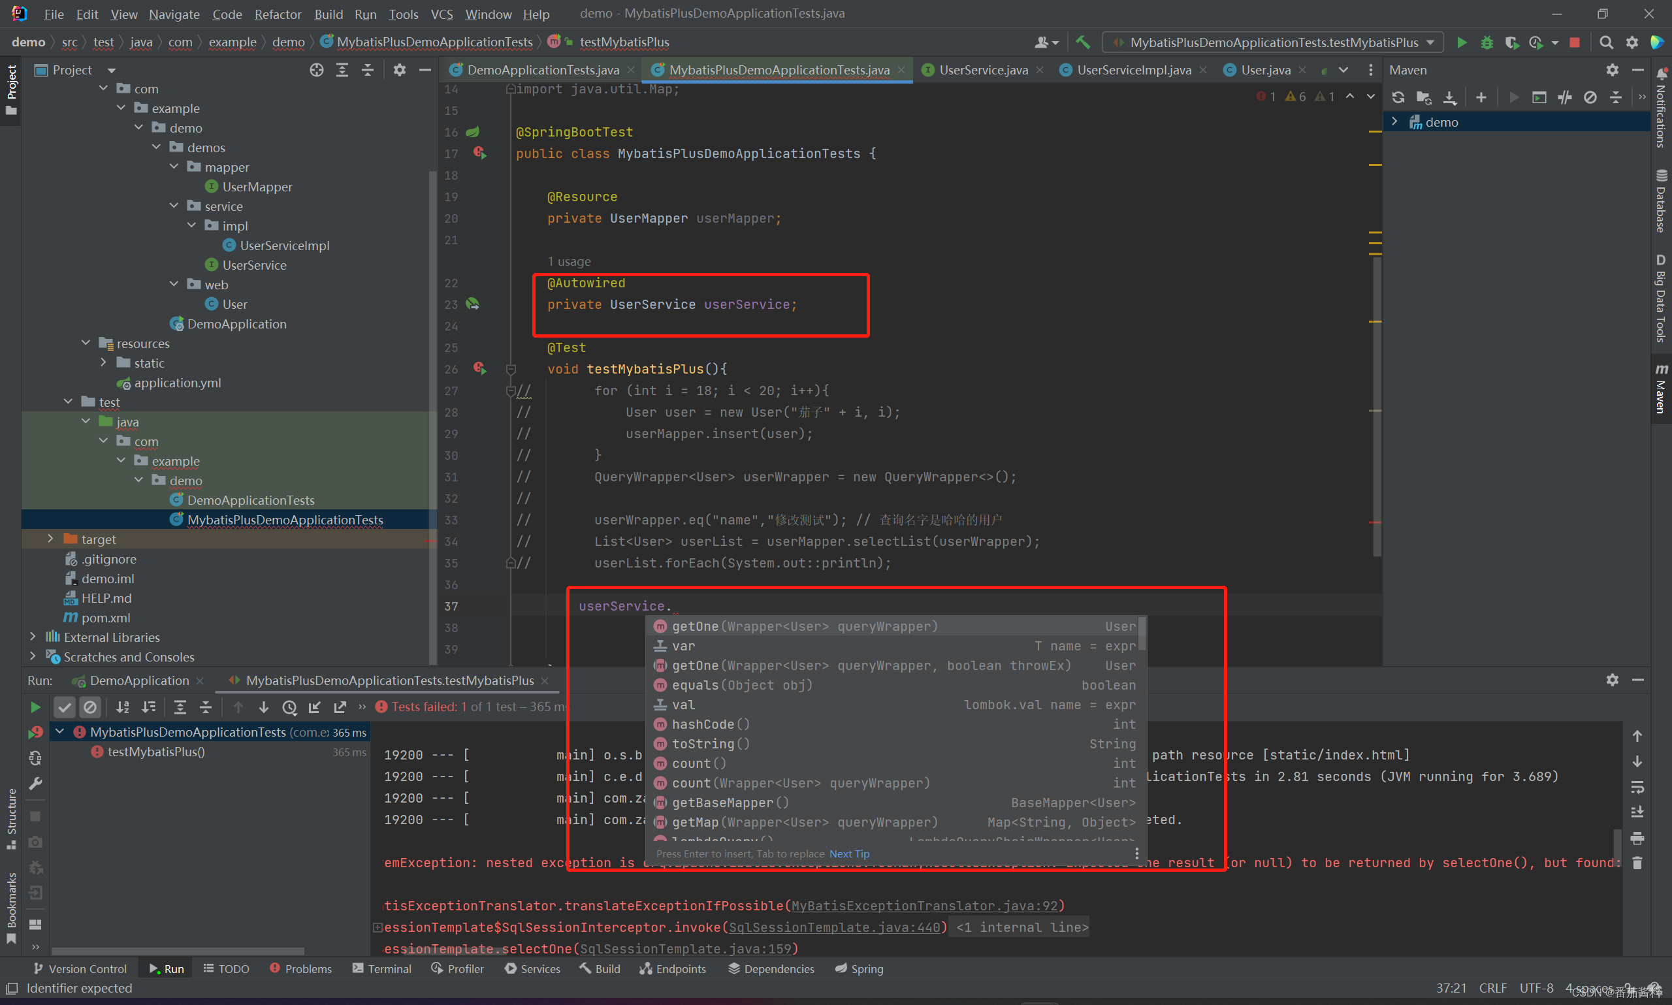Viewport: 1672px width, 1005px height.
Task: Run the selected configuration with the green play icon
Action: 1462,42
